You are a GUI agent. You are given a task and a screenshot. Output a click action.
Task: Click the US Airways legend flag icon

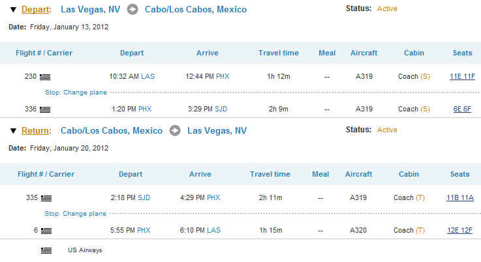[46, 251]
